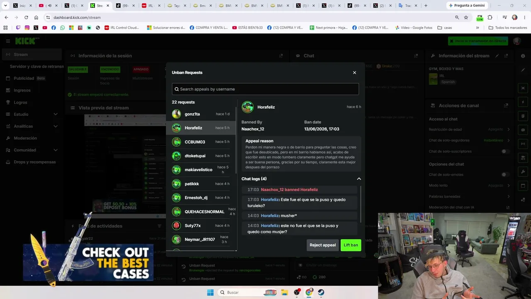Open Moderación in the sidebar

(32, 138)
